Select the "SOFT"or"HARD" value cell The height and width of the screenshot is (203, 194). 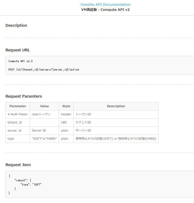(x=44, y=139)
